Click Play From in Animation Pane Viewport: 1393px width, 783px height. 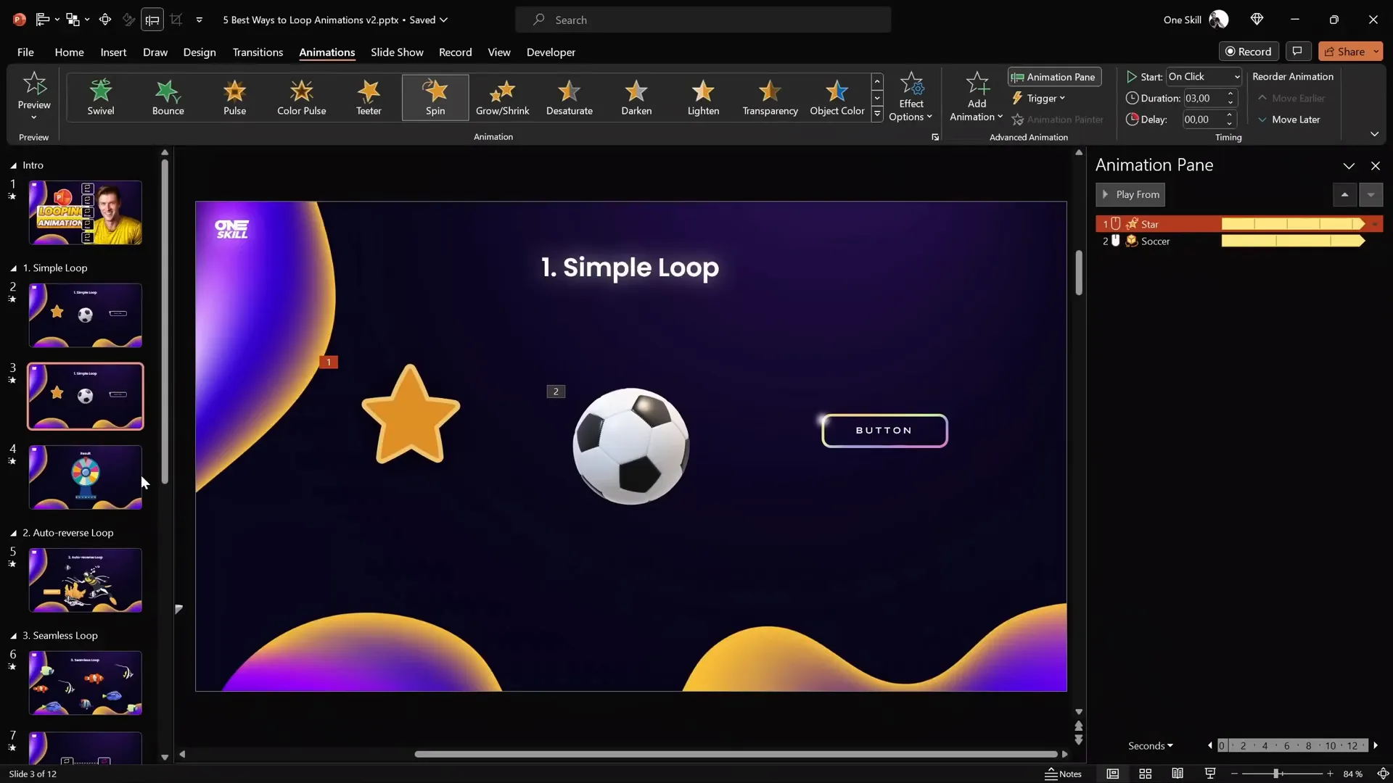click(x=1130, y=194)
